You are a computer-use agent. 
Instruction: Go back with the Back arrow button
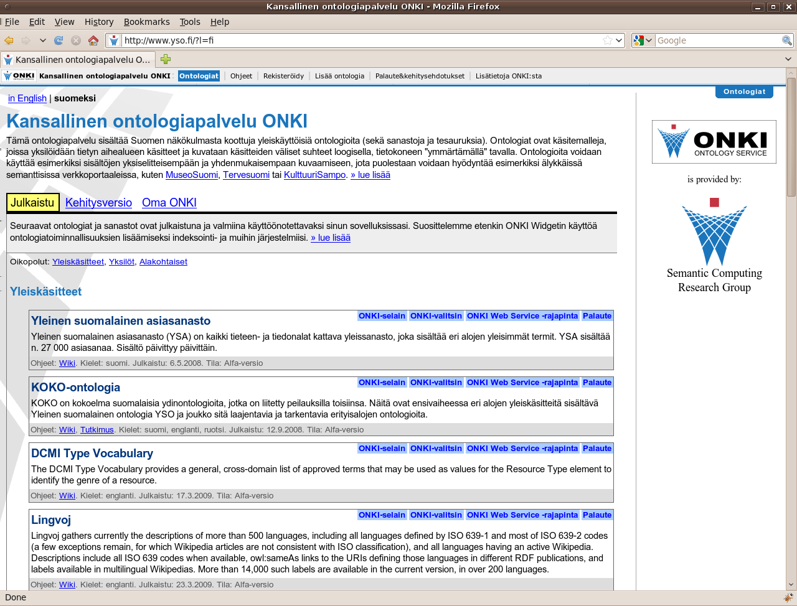point(9,40)
